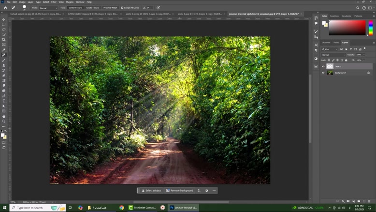Choose Content-Aware type button
376x212 pixels.
[75, 8]
